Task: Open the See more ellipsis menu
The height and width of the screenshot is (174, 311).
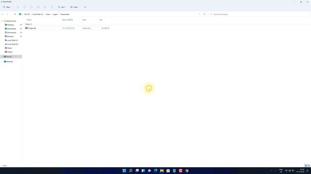Action: pyautogui.click(x=86, y=7)
